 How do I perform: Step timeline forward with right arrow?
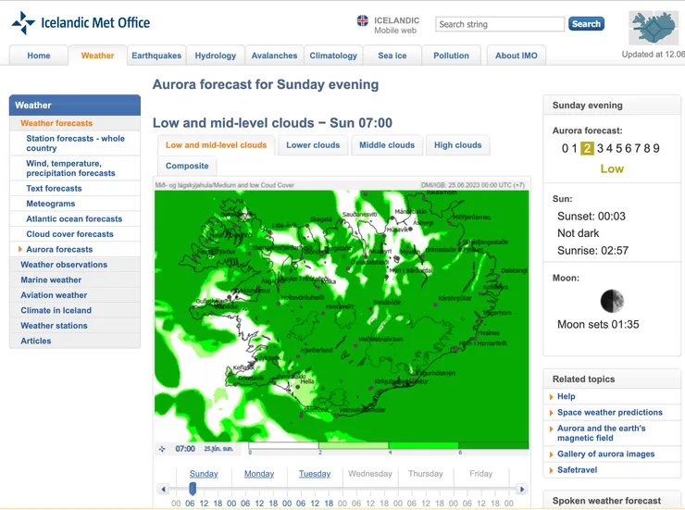(521, 490)
